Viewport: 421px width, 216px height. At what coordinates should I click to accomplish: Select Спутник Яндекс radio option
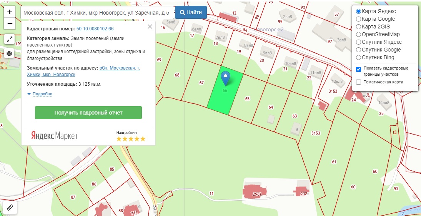[359, 42]
